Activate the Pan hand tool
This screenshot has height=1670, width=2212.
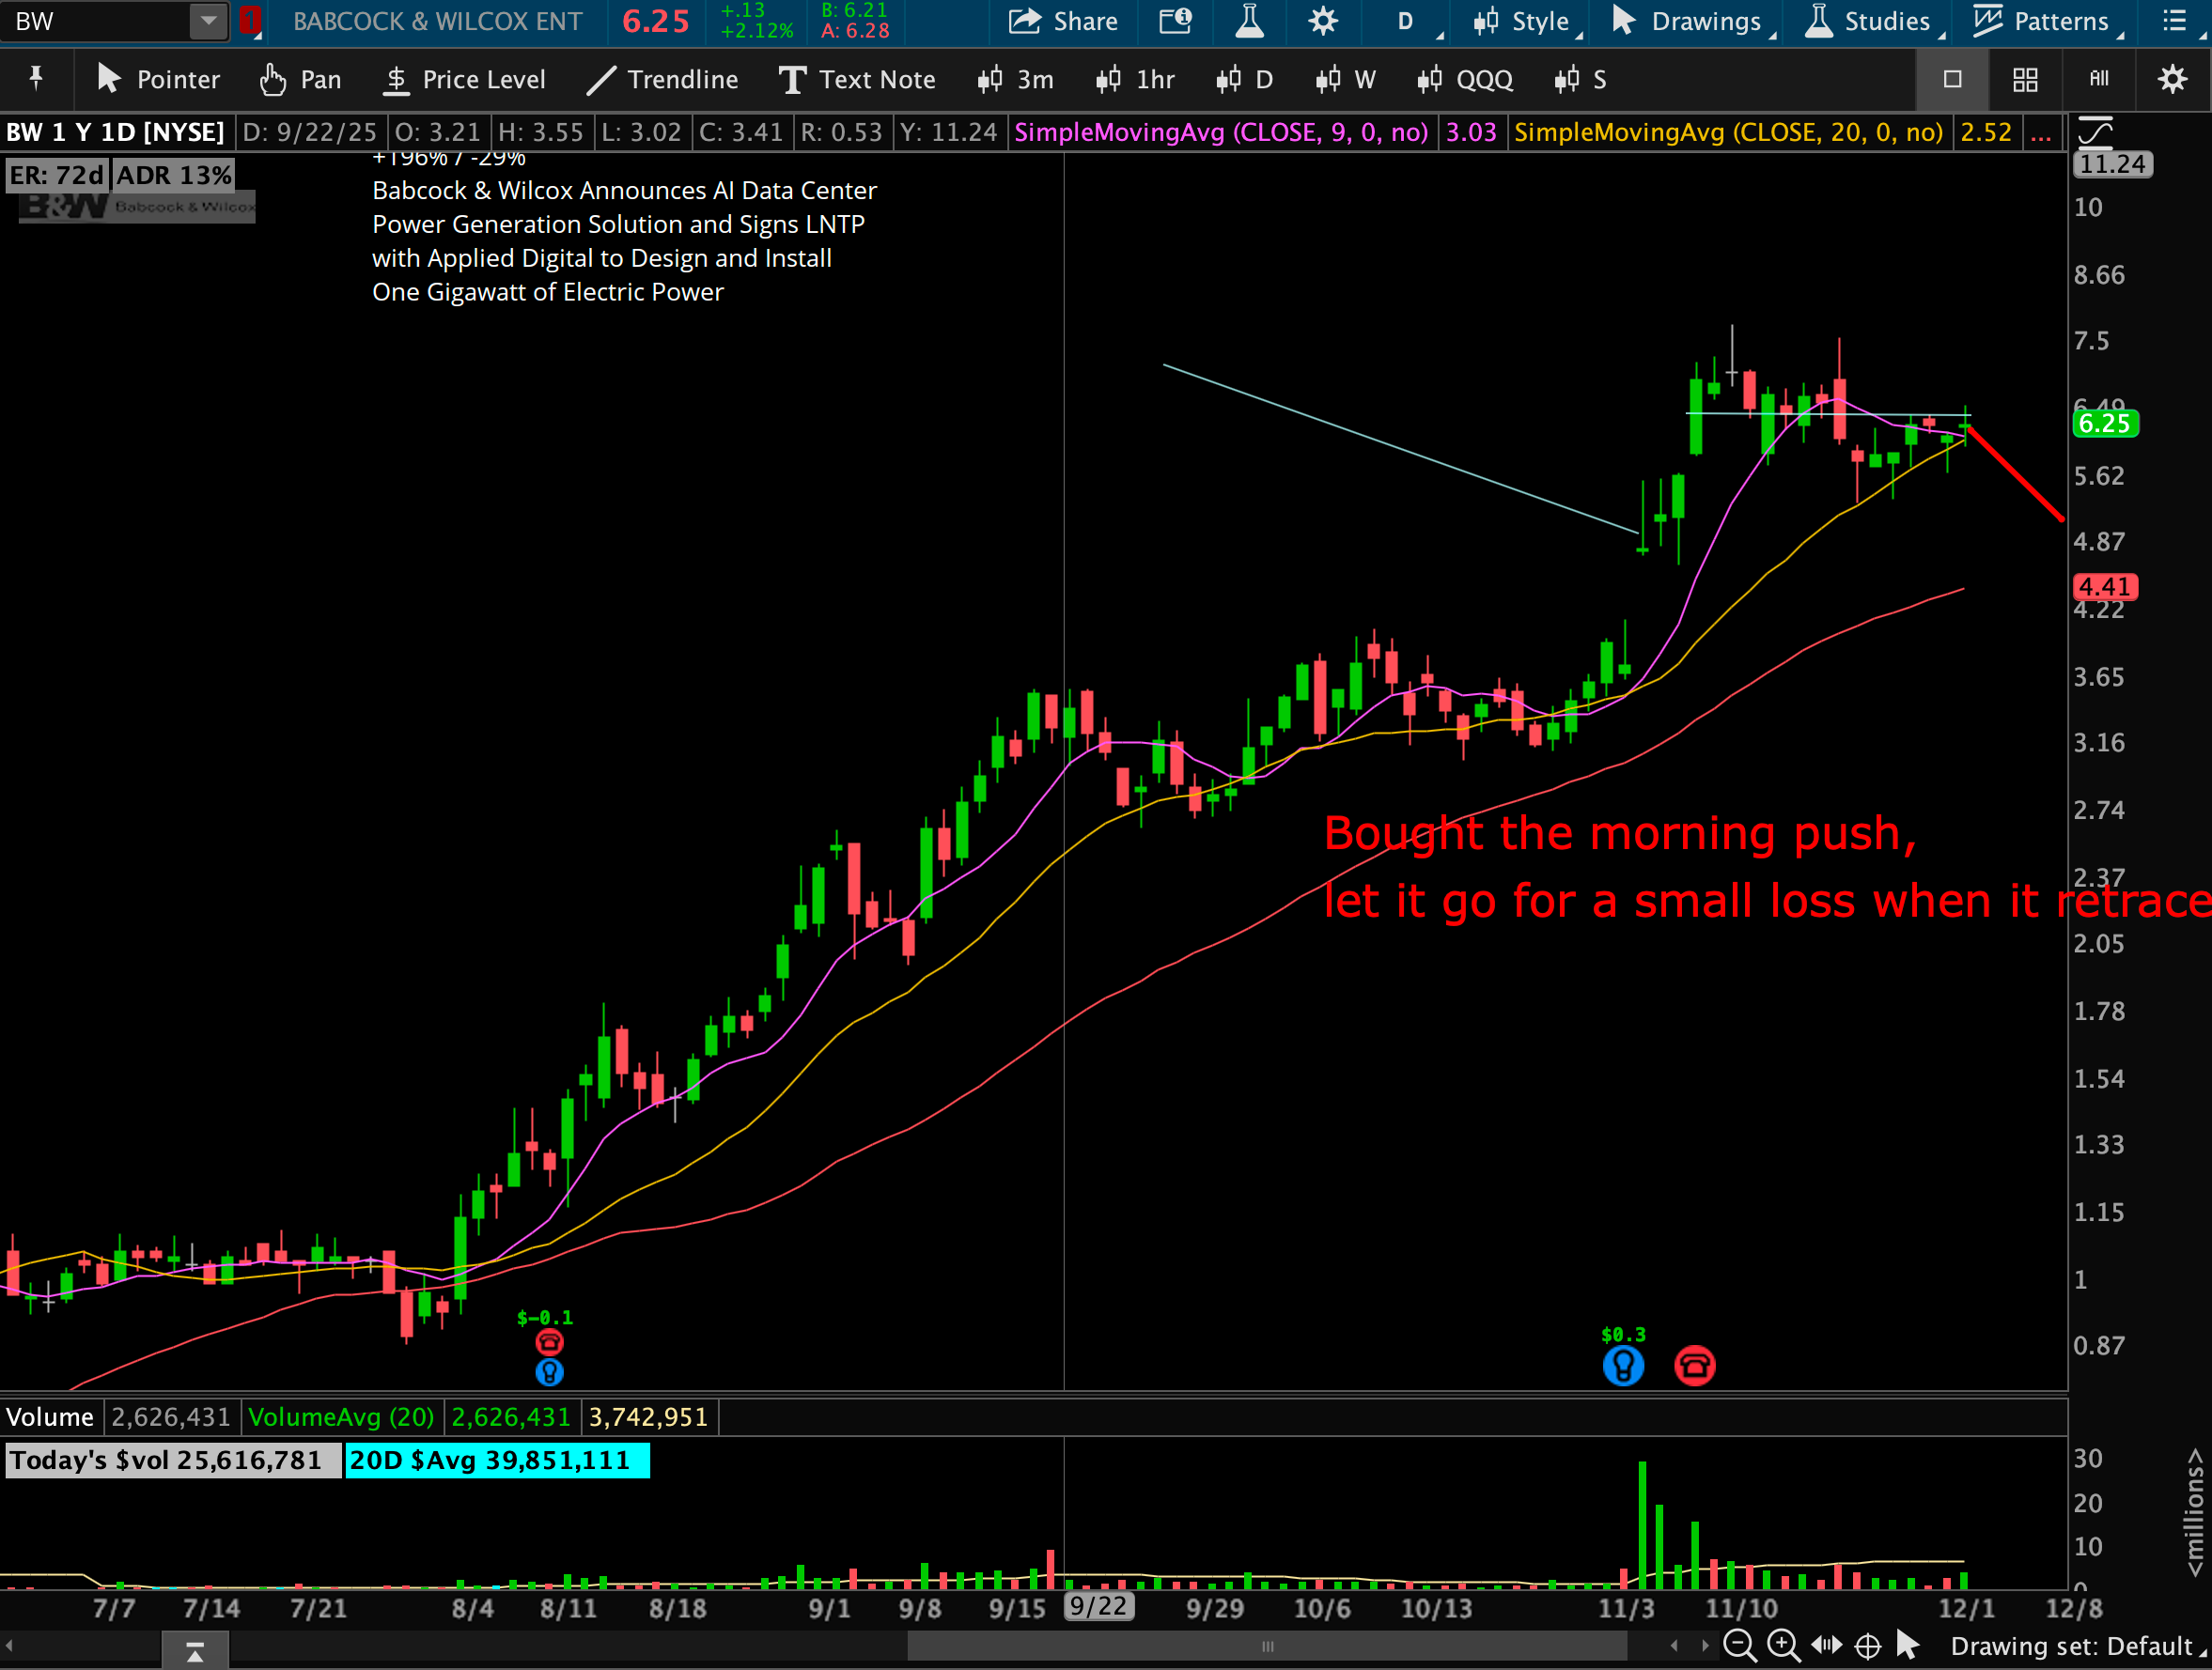(300, 80)
